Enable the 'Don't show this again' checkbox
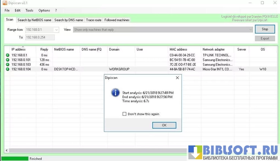The image size is (280, 161). coord(124,114)
